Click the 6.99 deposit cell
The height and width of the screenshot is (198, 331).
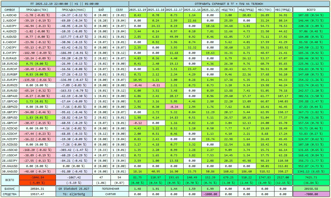tap(210, 189)
